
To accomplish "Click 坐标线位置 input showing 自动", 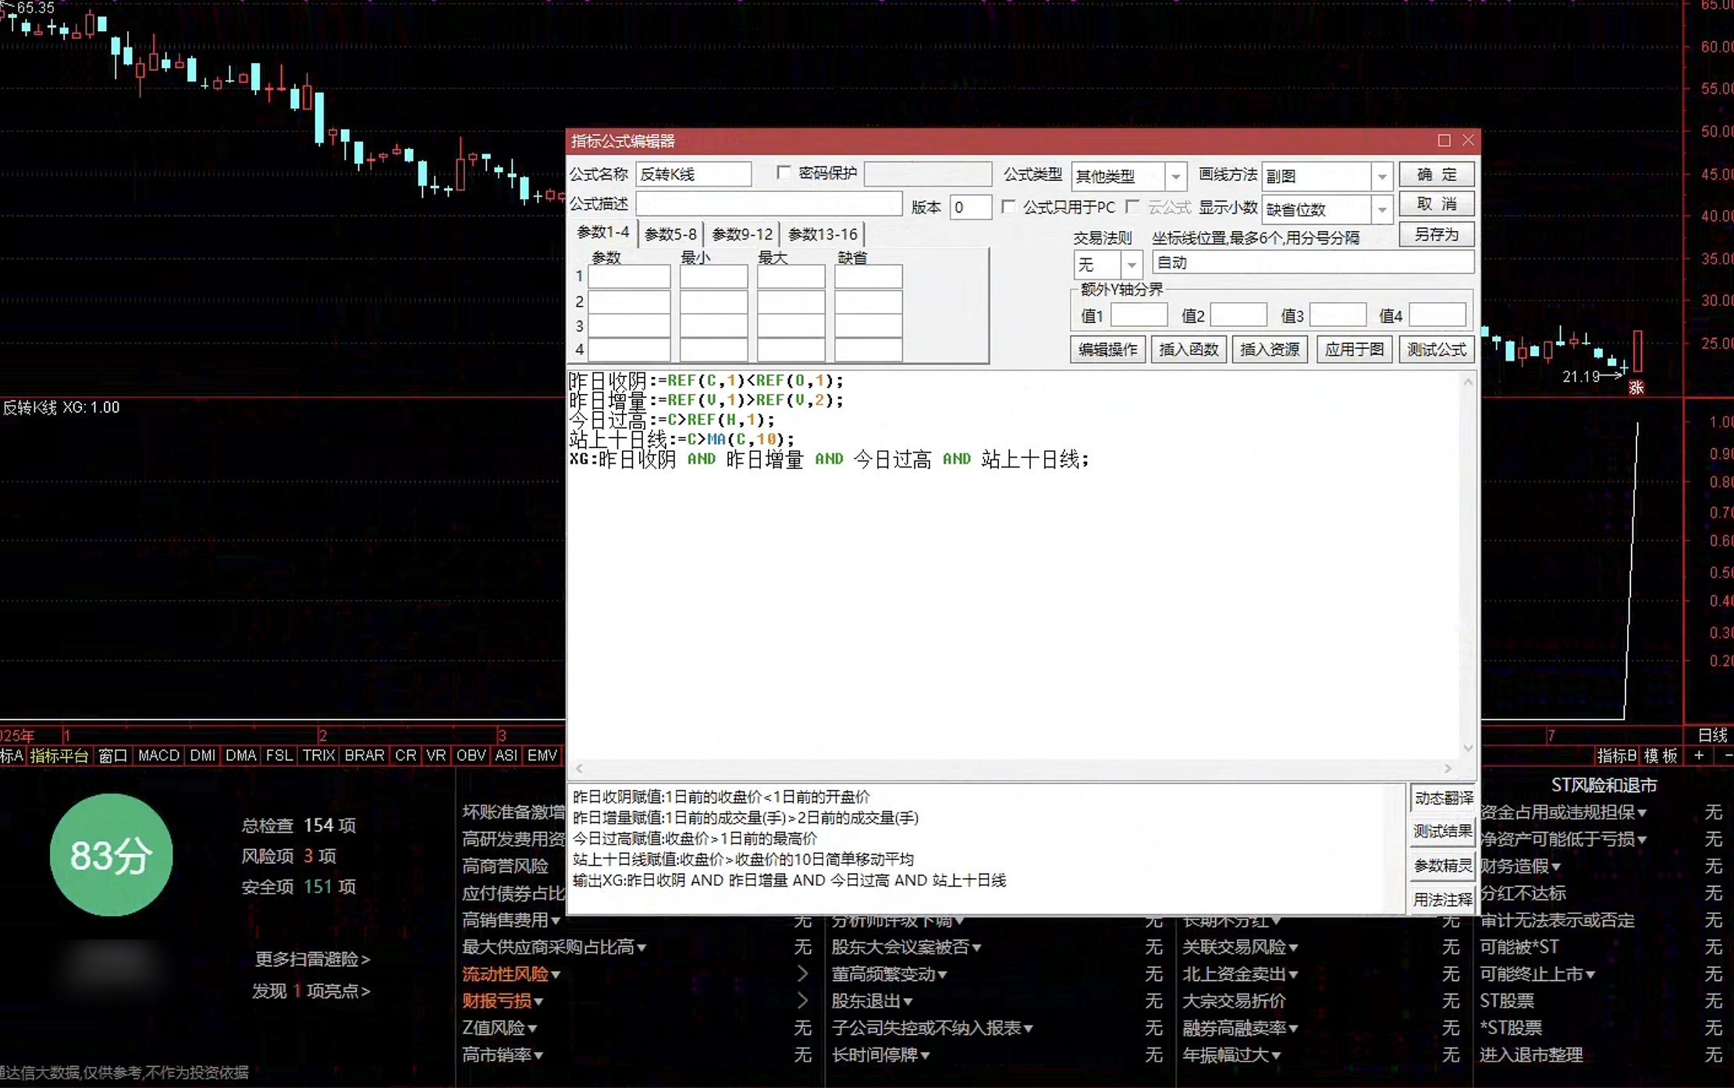I will (1313, 263).
